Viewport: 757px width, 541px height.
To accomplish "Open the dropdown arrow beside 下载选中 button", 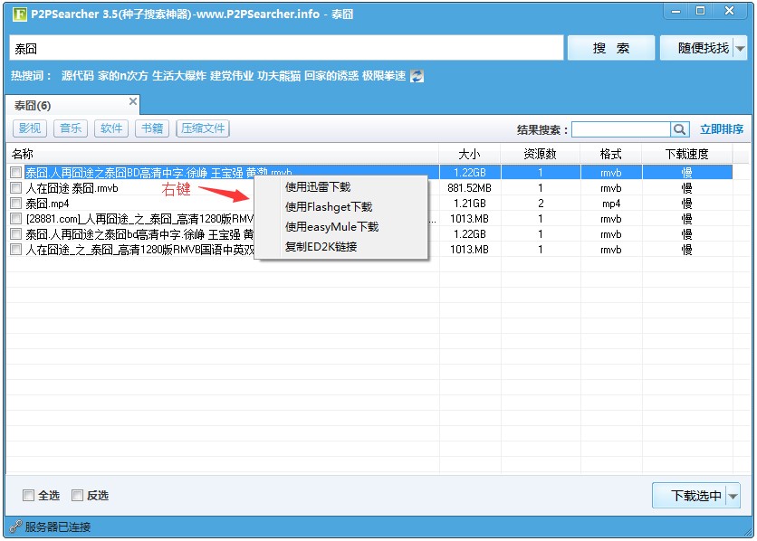I will [x=731, y=495].
